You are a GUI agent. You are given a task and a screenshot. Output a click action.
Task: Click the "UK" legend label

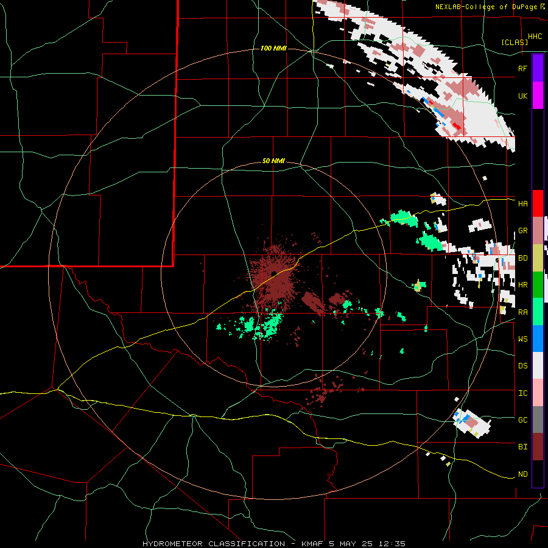tap(522, 96)
